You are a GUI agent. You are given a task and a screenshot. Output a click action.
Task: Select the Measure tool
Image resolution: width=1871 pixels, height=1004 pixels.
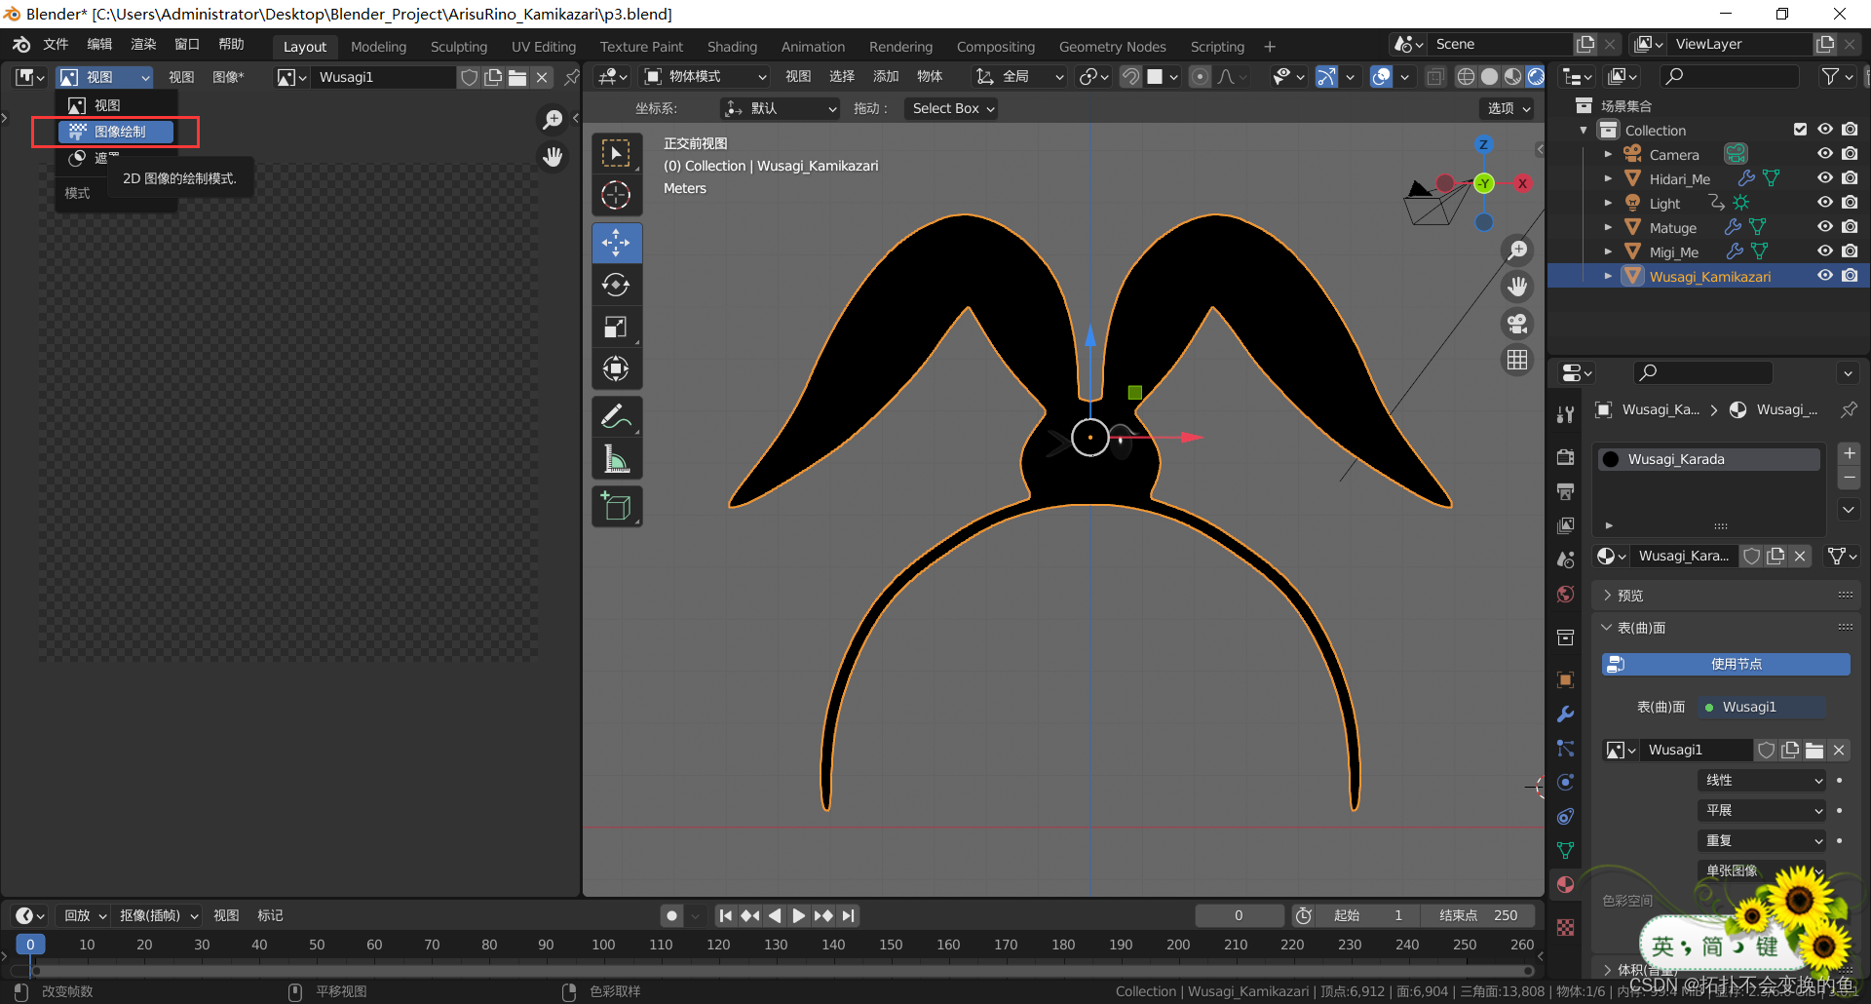coord(616,459)
